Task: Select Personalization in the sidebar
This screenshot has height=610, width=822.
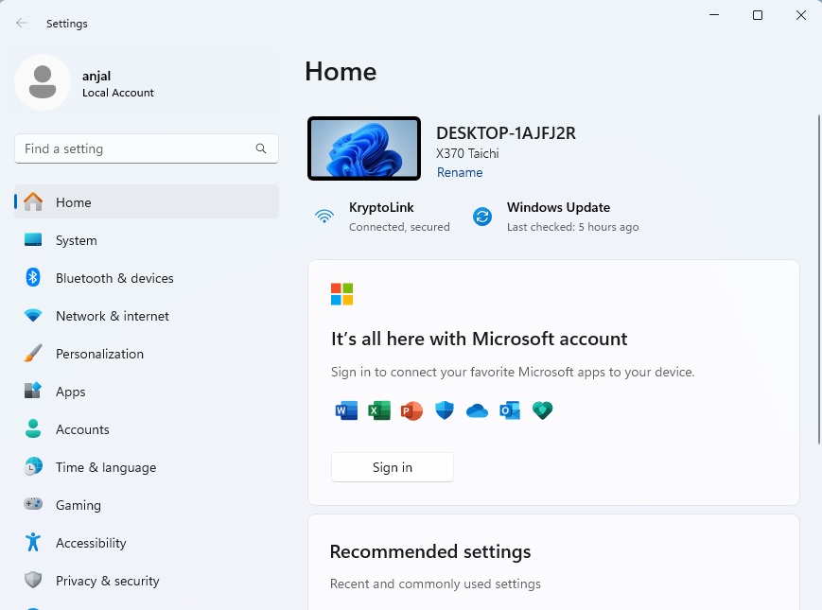Action: click(147, 353)
